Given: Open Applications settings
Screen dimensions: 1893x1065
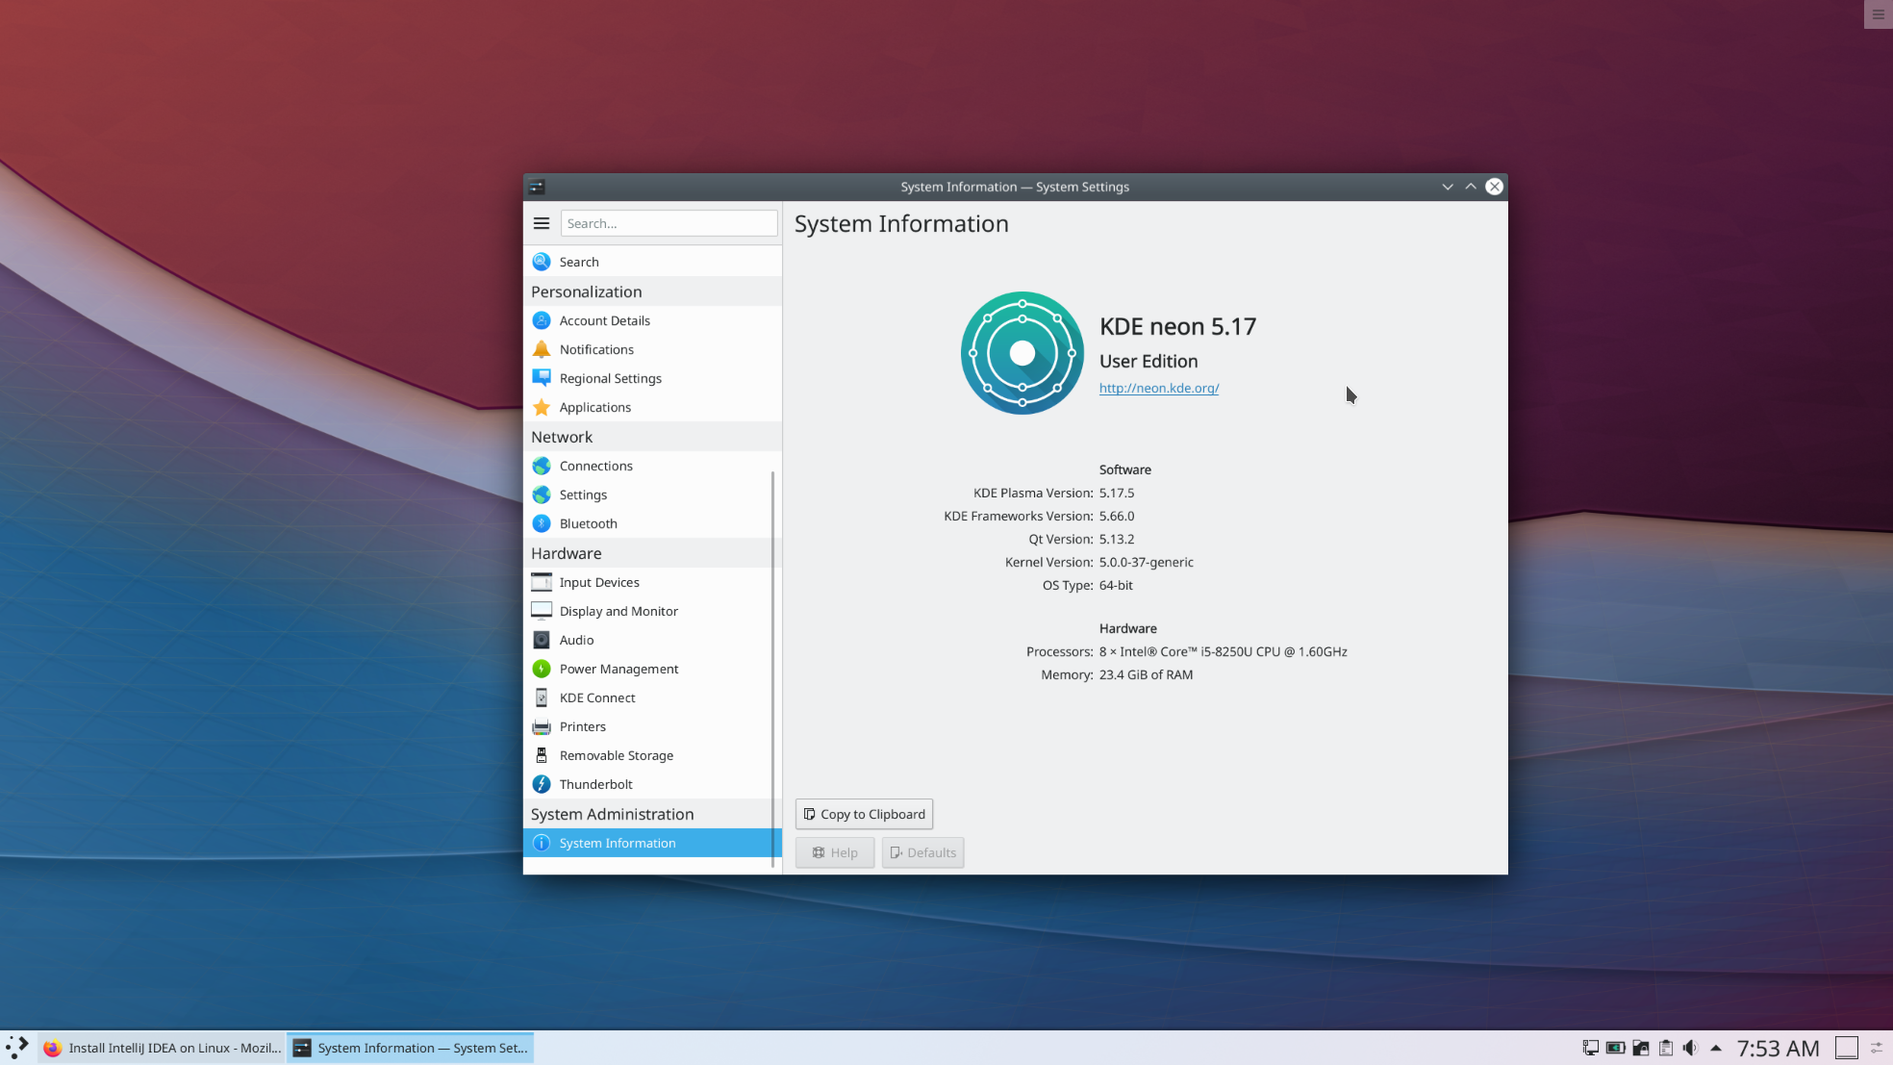Looking at the screenshot, I should pyautogui.click(x=652, y=407).
